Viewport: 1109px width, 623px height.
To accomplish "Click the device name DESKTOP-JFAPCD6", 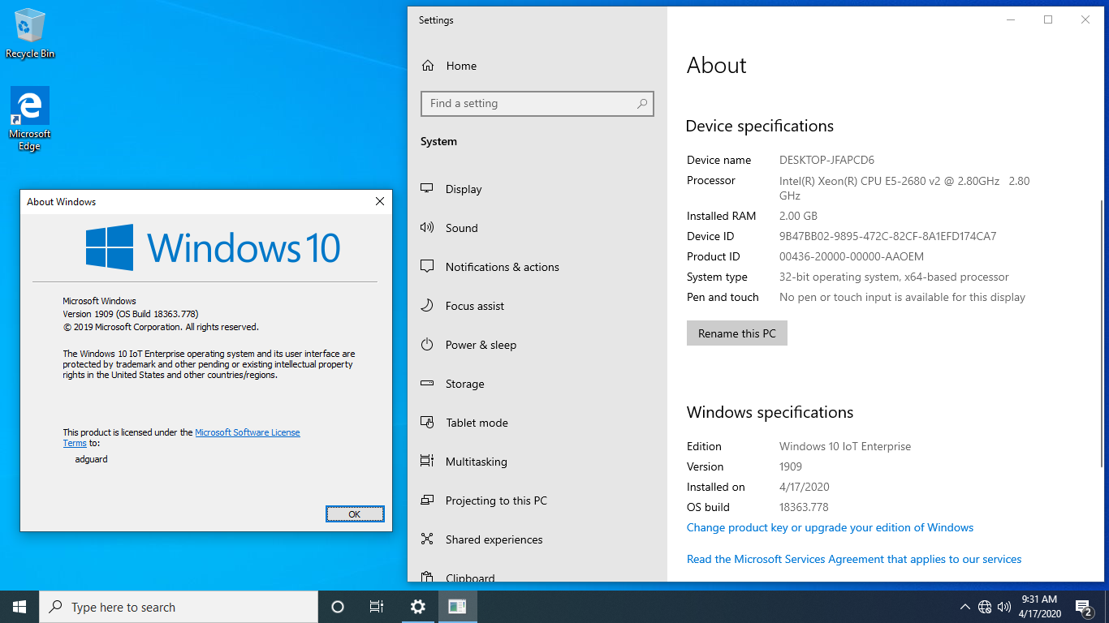I will click(x=826, y=160).
